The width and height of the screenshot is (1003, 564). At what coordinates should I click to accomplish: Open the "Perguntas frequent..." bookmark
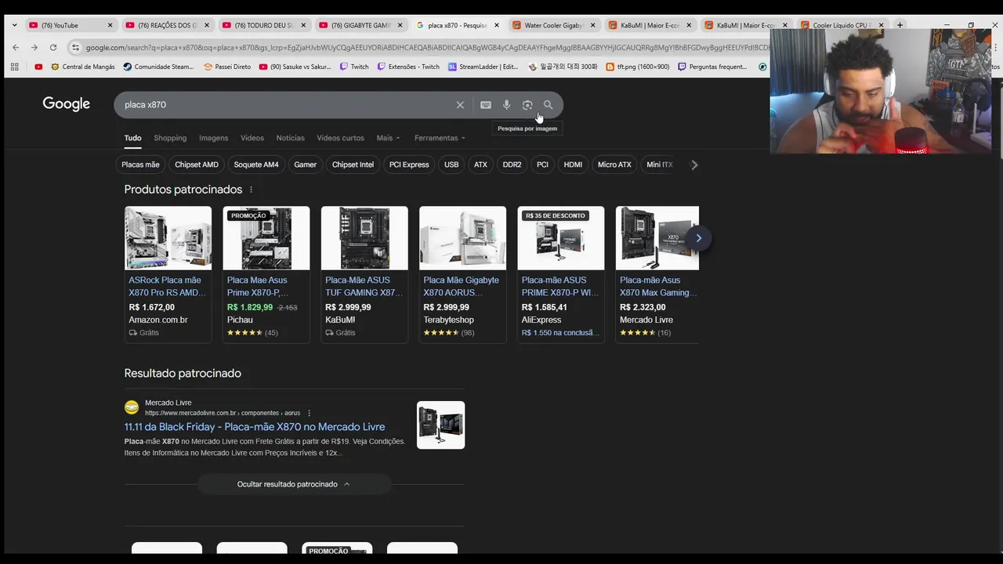pos(712,67)
